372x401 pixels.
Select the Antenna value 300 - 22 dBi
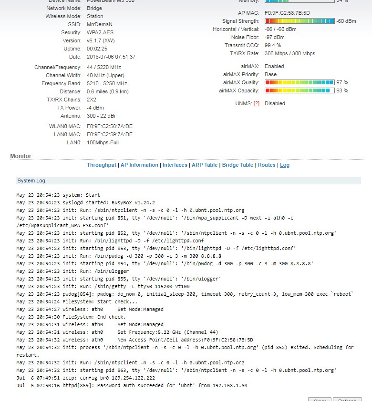click(x=101, y=116)
